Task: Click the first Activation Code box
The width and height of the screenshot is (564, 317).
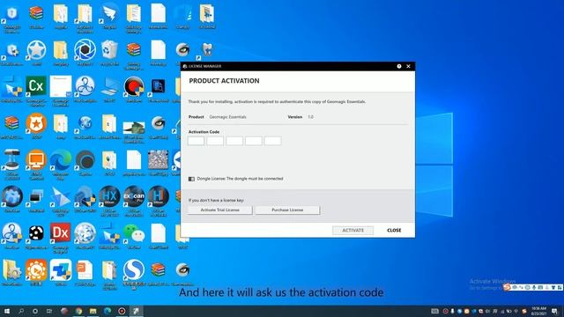Action: click(196, 141)
